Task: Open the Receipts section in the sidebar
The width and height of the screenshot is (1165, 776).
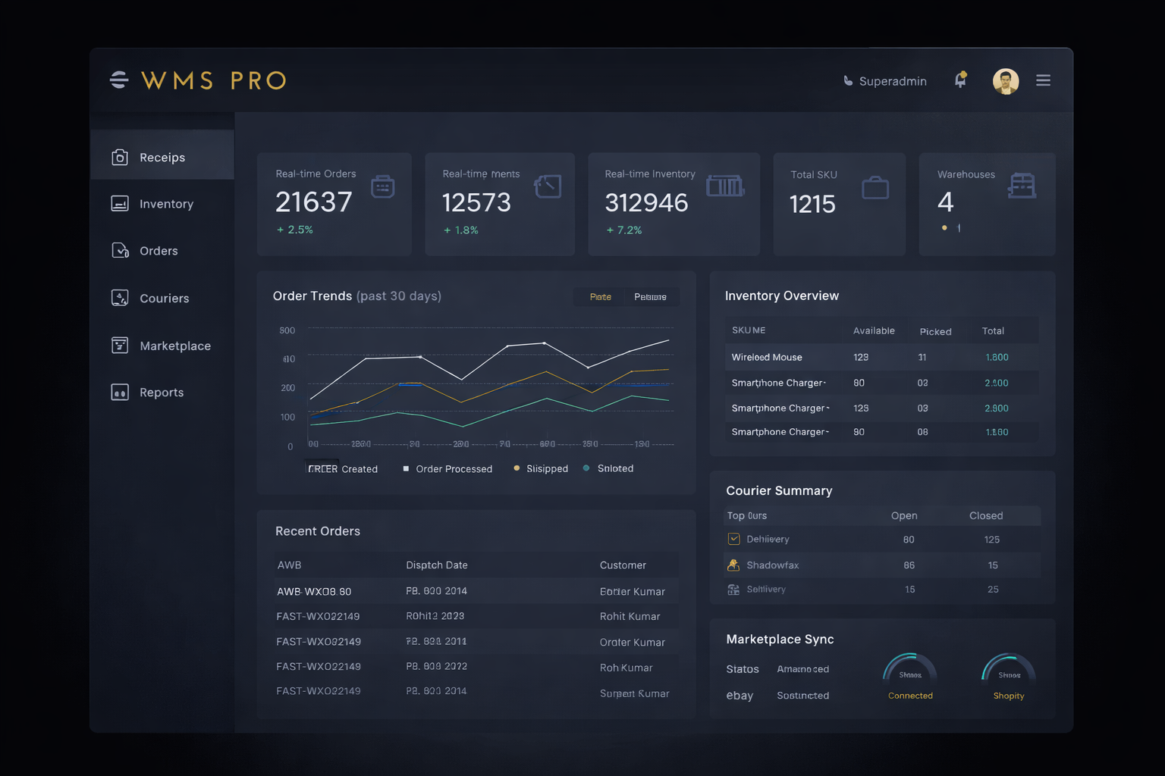Action: tap(121, 157)
